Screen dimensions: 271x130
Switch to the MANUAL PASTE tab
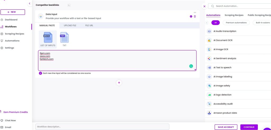(x=47, y=25)
